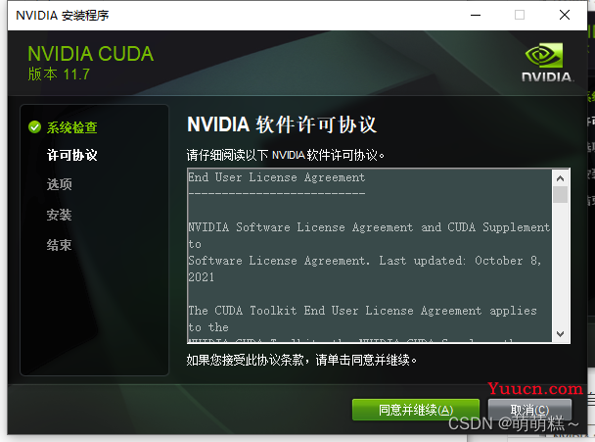Click the NVIDIA 安装程序 title bar text
Screen dimensions: 595x442
click(x=63, y=15)
